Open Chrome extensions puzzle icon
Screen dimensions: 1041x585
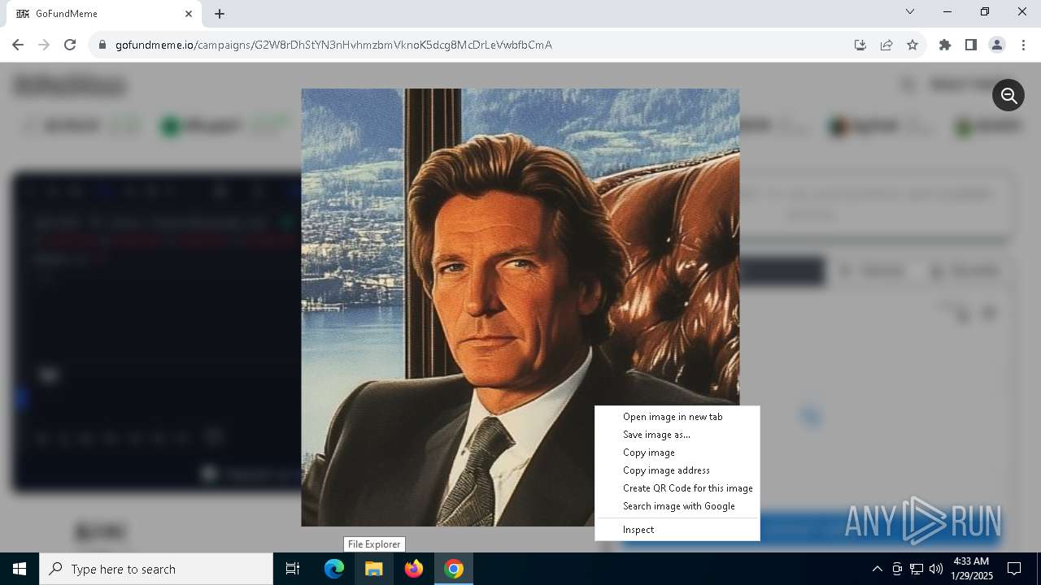[945, 45]
